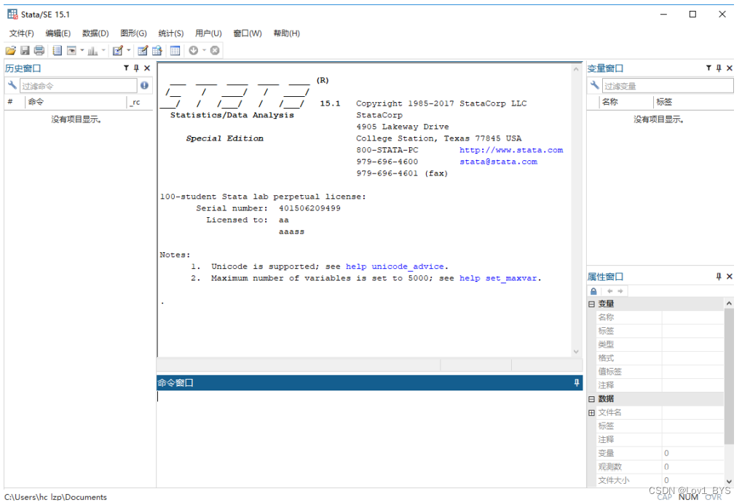Click the 值标签 property row

(660, 372)
